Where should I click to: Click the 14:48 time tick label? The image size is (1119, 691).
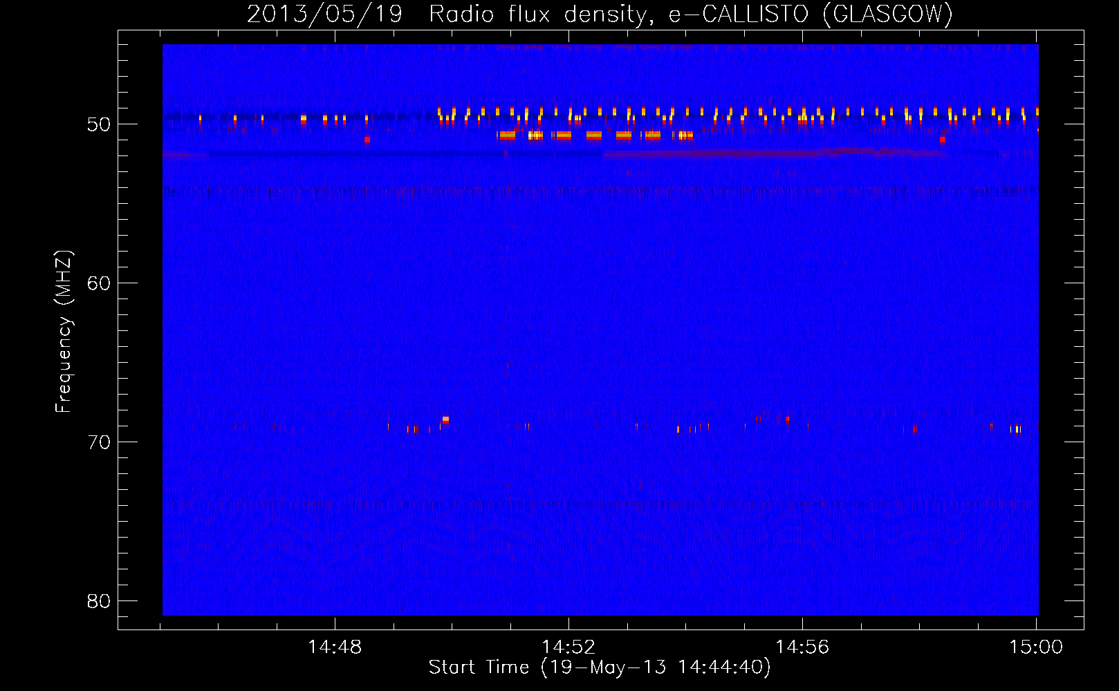(335, 647)
